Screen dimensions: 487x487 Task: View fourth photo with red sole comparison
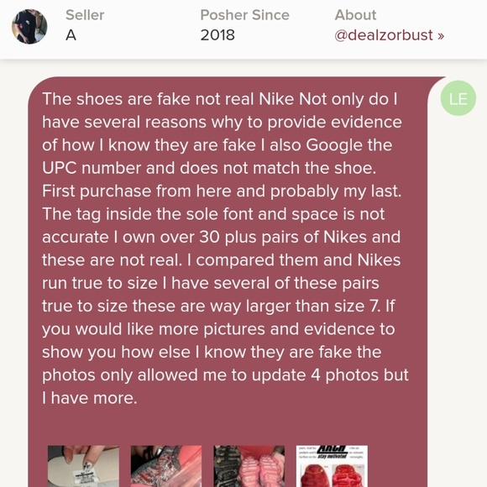(x=332, y=466)
